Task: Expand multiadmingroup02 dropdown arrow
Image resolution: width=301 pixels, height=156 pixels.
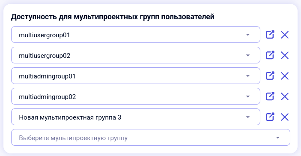Action: click(248, 96)
